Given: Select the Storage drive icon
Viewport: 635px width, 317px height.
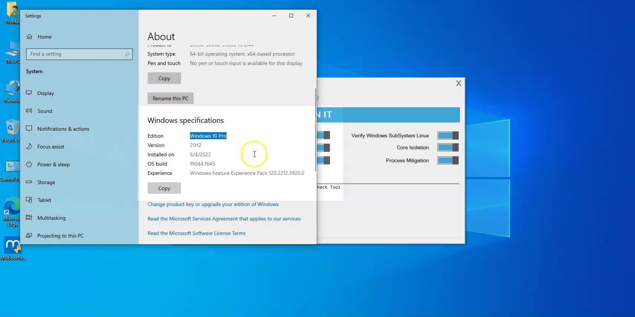Looking at the screenshot, I should pos(29,182).
